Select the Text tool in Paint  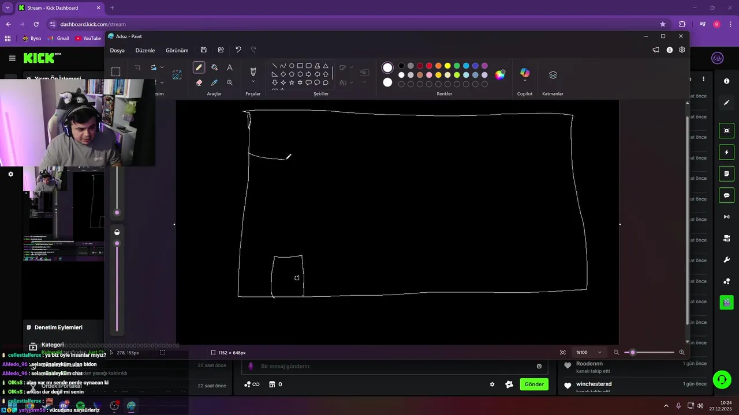coord(230,67)
